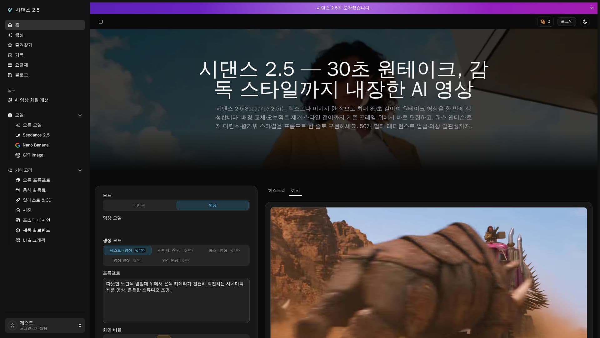The height and width of the screenshot is (338, 600).
Task: Open the 요금제 pricing page
Action: coord(45,65)
